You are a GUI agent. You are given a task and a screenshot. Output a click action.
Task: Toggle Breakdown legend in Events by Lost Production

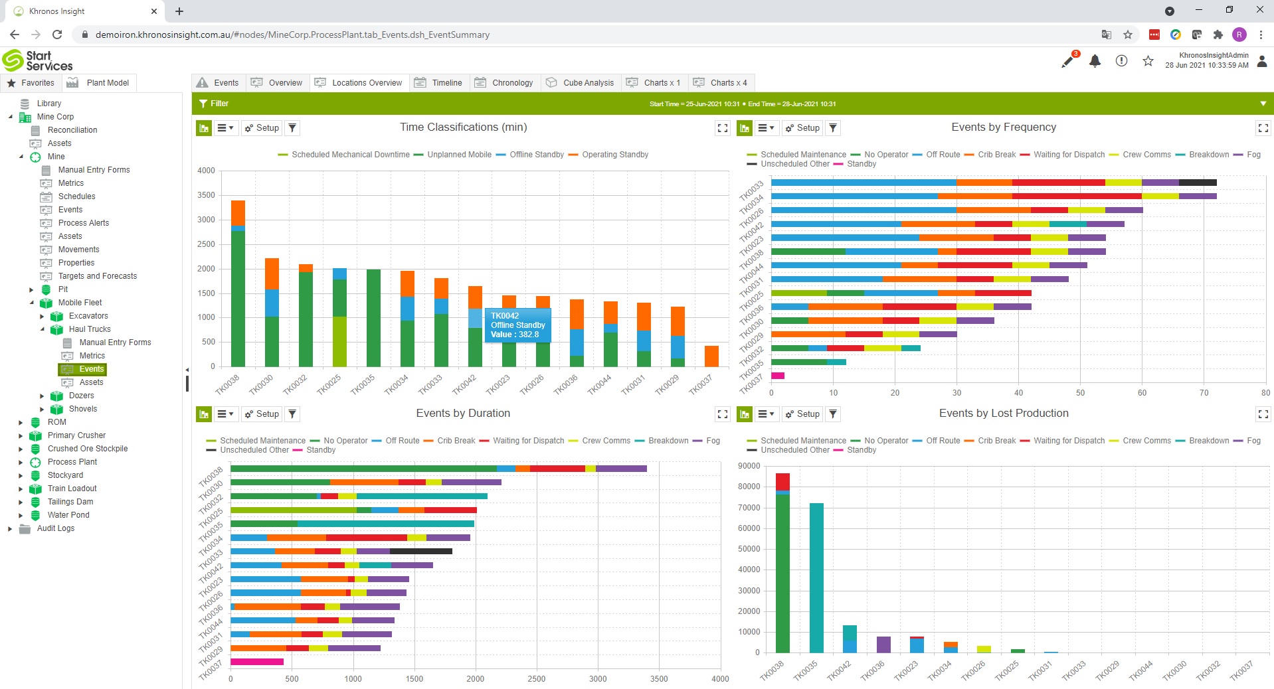(1202, 441)
